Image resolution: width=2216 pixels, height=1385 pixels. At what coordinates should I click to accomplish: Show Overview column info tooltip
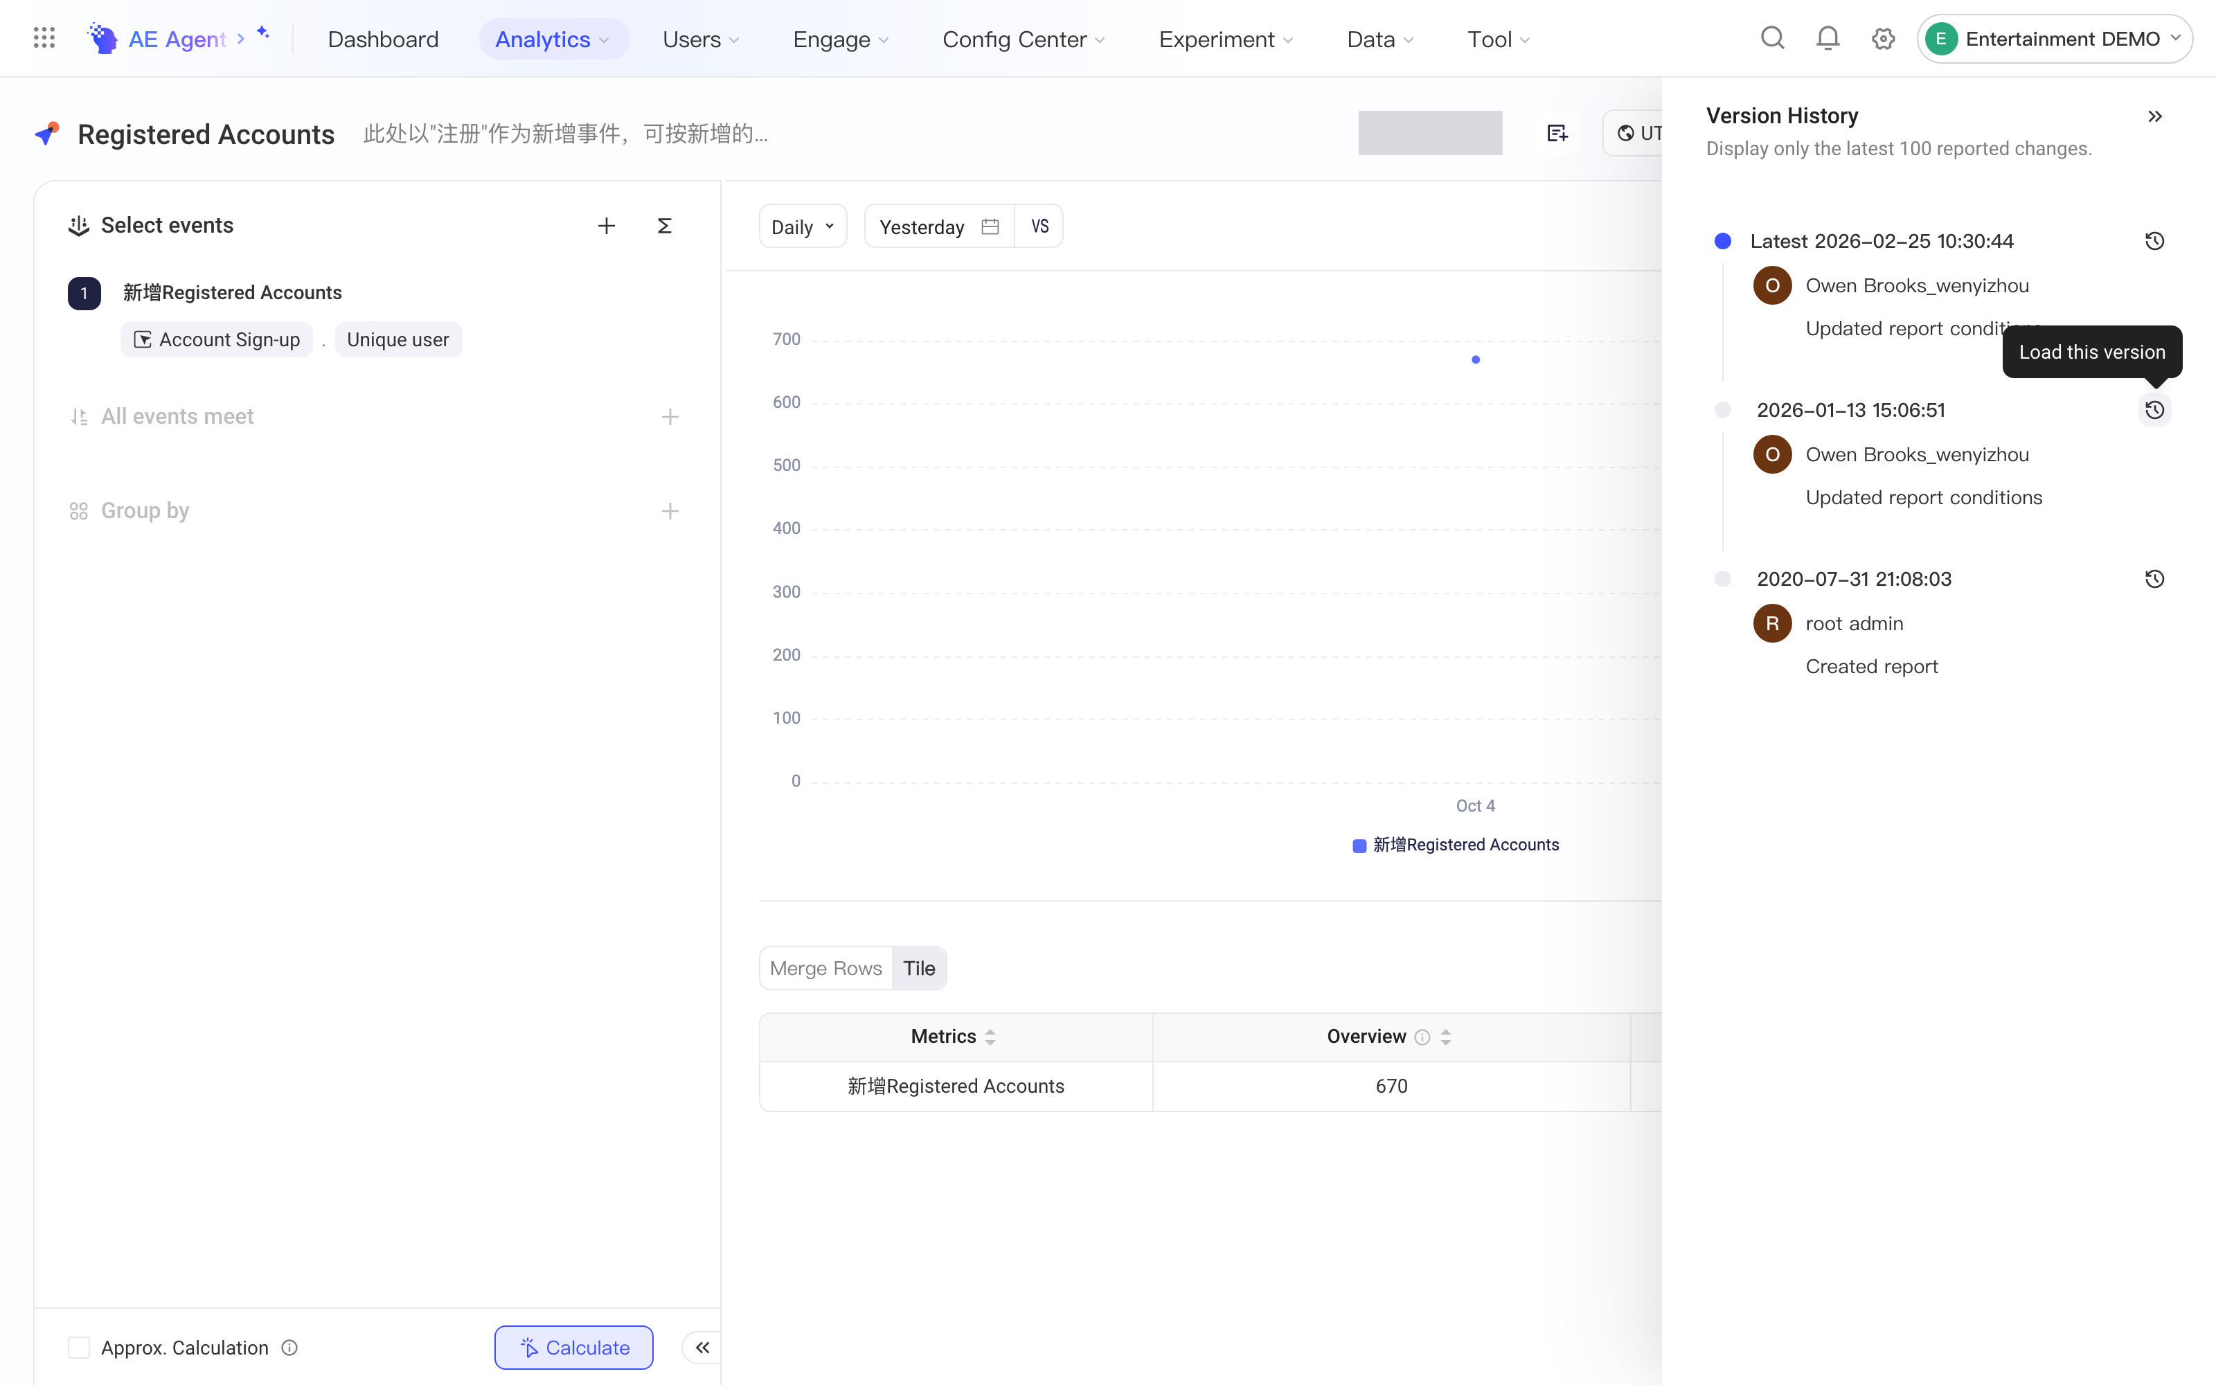(1422, 1037)
